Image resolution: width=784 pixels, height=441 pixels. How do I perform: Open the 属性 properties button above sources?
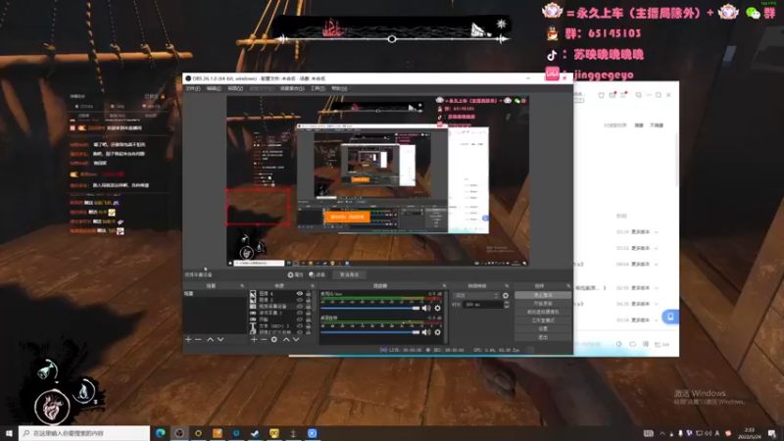point(296,274)
